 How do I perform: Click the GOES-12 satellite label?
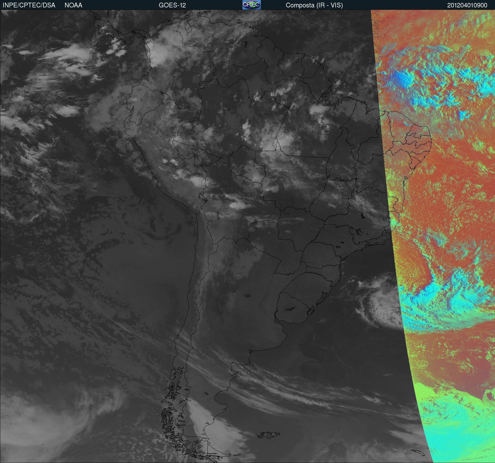pos(172,5)
